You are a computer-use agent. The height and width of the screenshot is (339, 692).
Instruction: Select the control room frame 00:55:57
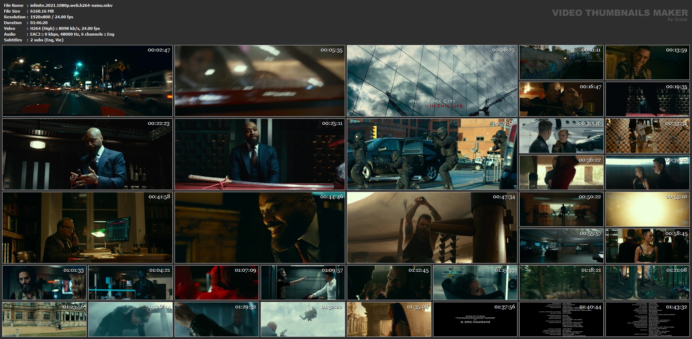[x=561, y=246]
